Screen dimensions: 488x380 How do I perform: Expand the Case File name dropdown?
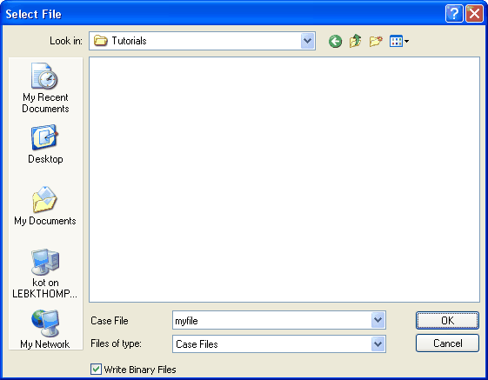coord(378,320)
